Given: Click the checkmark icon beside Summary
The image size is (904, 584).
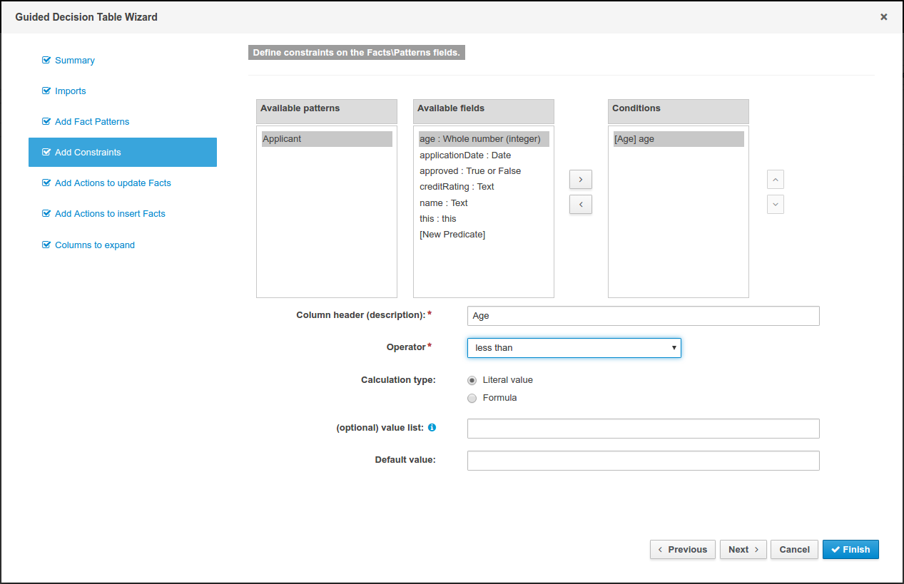Looking at the screenshot, I should click(x=46, y=61).
